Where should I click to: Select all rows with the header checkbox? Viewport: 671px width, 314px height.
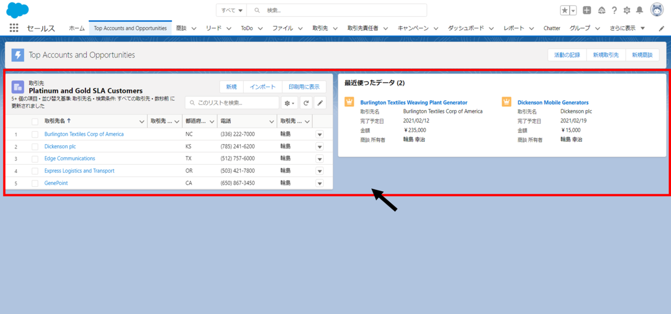tap(35, 121)
